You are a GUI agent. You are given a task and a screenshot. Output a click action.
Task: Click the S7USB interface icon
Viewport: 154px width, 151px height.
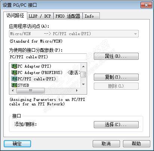14,85
